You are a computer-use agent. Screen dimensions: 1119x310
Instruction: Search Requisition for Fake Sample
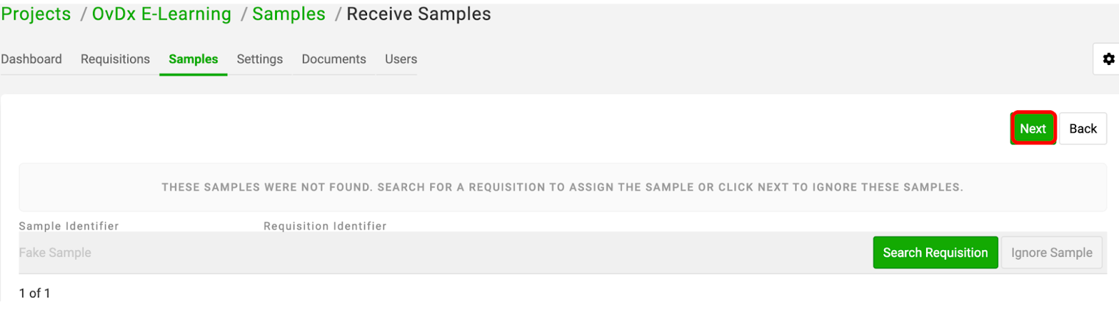tap(935, 253)
